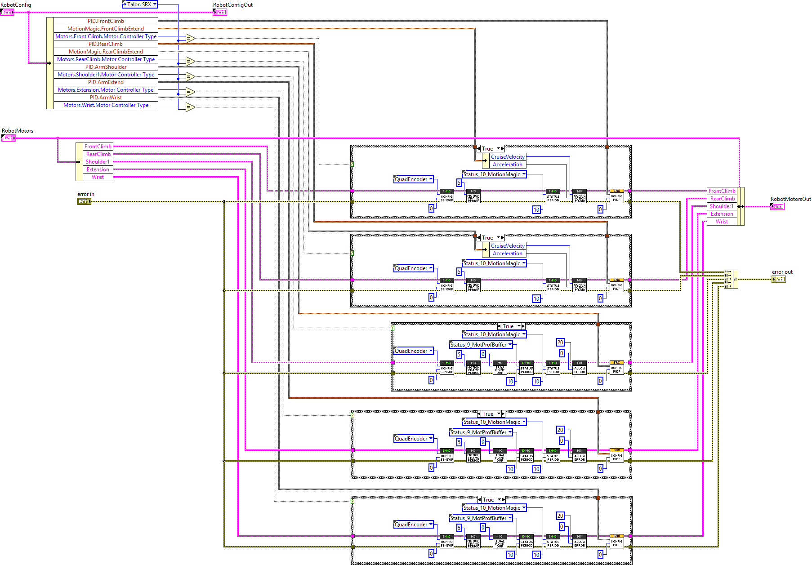Image resolution: width=812 pixels, height=565 pixels.
Task: Select the Motion Frame Period node
Action: 473,196
